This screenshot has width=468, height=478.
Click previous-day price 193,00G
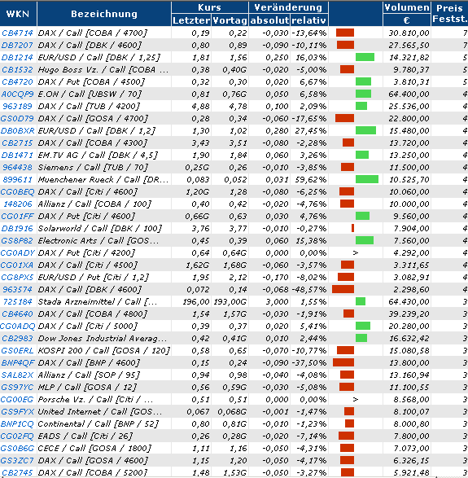230,301
